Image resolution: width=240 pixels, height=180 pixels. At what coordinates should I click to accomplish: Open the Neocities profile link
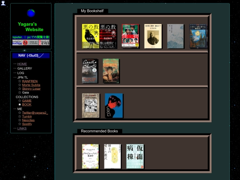[x=28, y=120]
